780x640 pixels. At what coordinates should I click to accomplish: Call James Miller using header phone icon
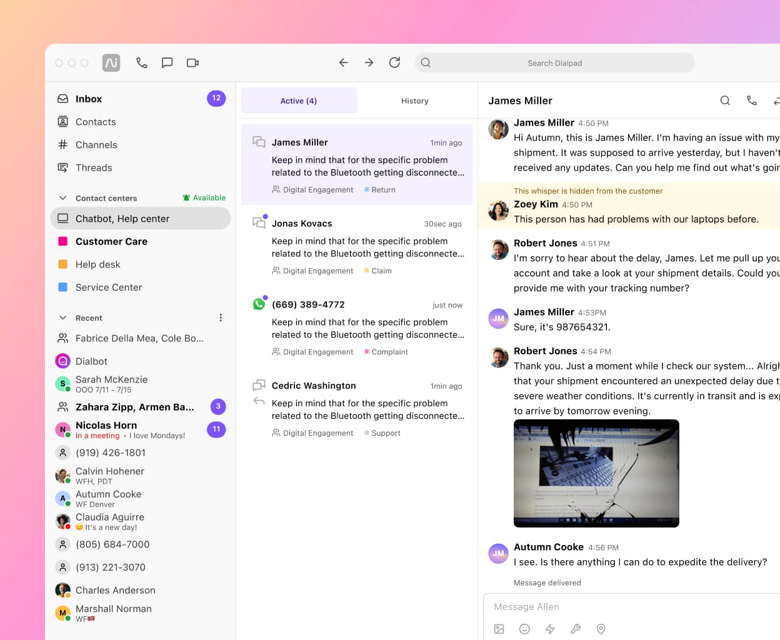[x=752, y=101]
